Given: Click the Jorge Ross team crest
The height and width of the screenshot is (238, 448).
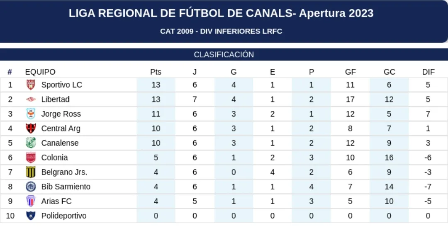Looking at the screenshot, I should point(31,114).
